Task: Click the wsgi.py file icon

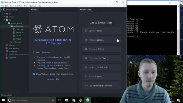Action: click(14, 39)
